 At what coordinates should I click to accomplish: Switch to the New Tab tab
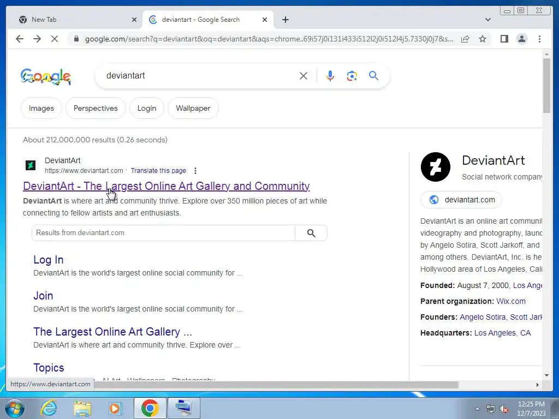[x=74, y=20]
